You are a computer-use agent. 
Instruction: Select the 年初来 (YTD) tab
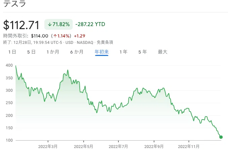coord(102,52)
